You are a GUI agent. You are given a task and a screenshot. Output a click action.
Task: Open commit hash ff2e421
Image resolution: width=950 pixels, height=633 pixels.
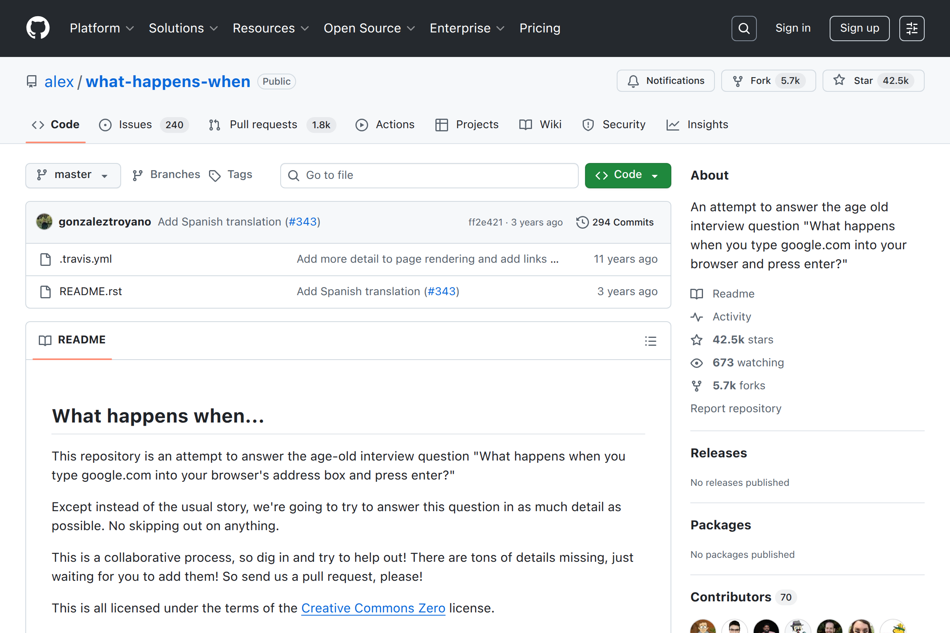tap(485, 222)
